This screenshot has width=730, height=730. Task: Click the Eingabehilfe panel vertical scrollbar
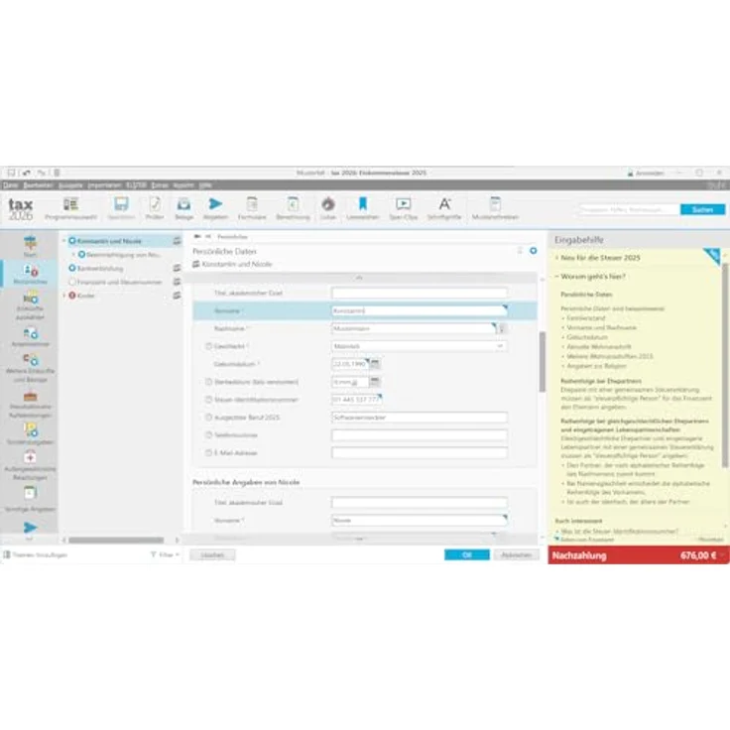[x=725, y=366]
